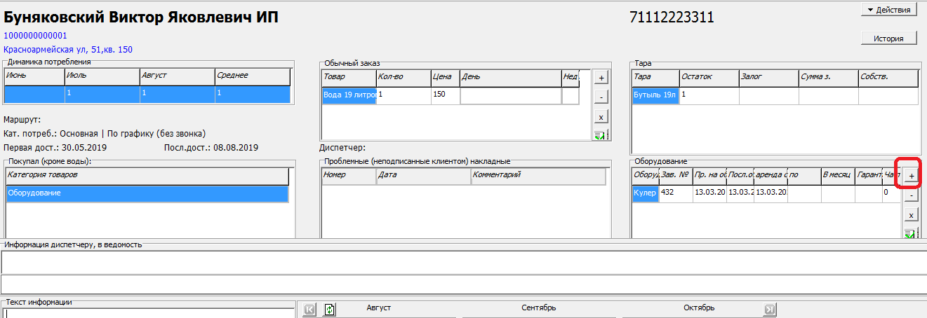Click into Информация диспетчеру text field
The image size is (927, 318).
tap(463, 262)
